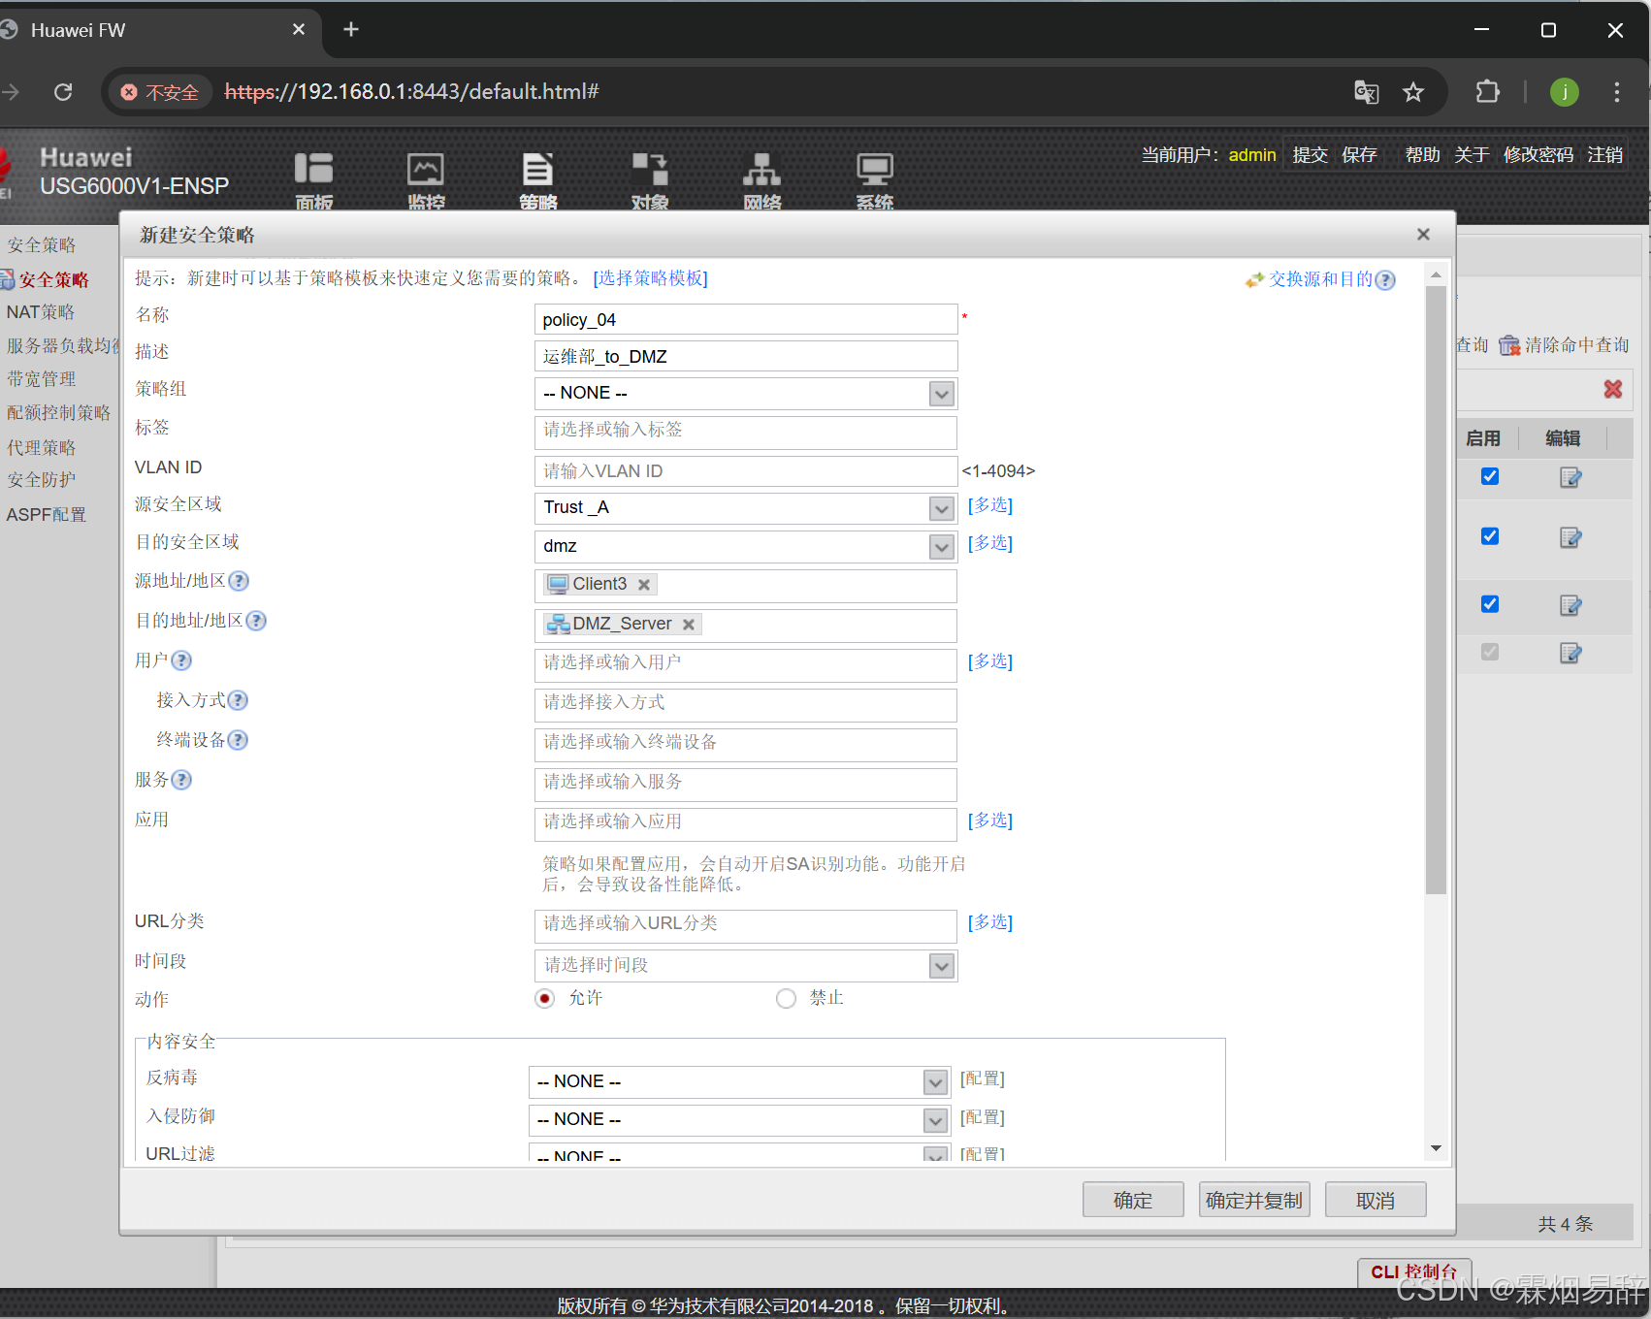Click the scrollbar up arrow in dialog

[x=1436, y=275]
